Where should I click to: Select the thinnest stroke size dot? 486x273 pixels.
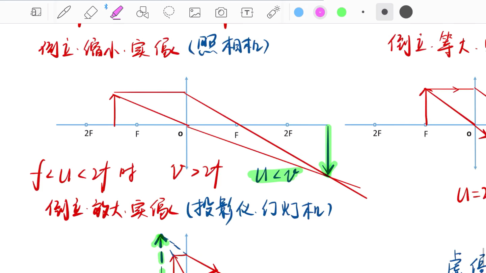pos(363,12)
